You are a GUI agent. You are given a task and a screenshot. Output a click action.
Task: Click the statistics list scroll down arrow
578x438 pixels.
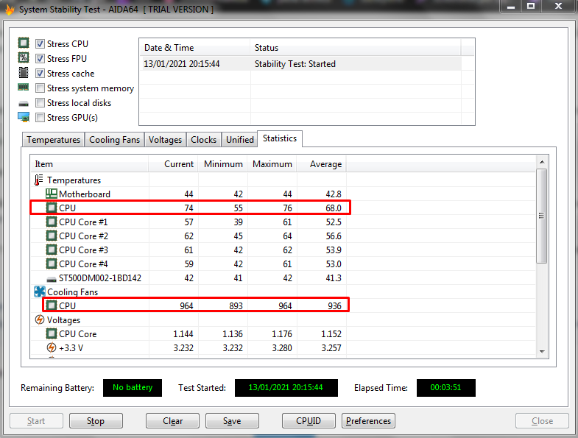pyautogui.click(x=542, y=351)
